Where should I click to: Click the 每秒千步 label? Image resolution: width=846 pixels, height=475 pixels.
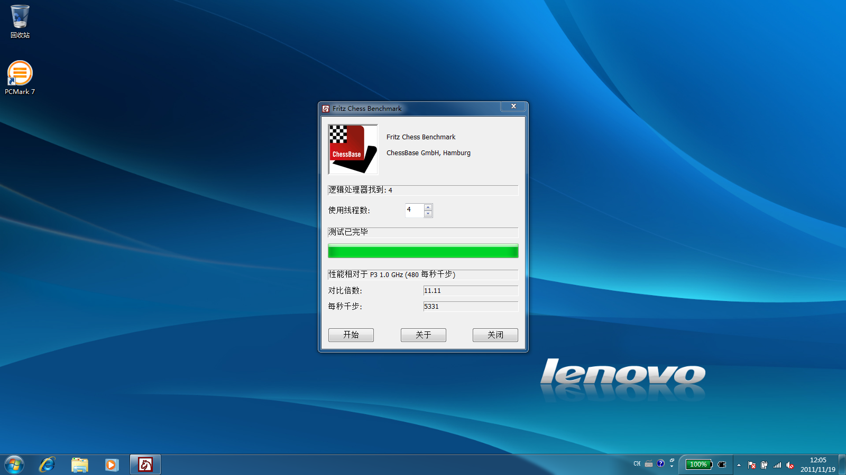(345, 307)
